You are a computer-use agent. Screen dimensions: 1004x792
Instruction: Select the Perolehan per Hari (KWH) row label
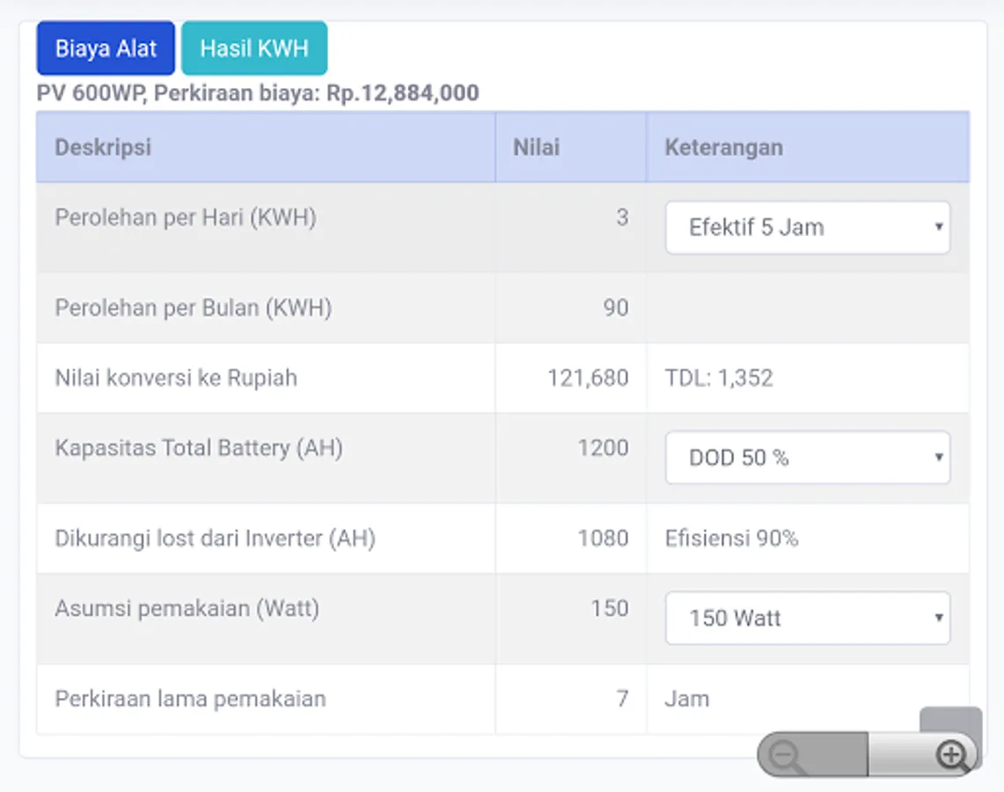185,217
